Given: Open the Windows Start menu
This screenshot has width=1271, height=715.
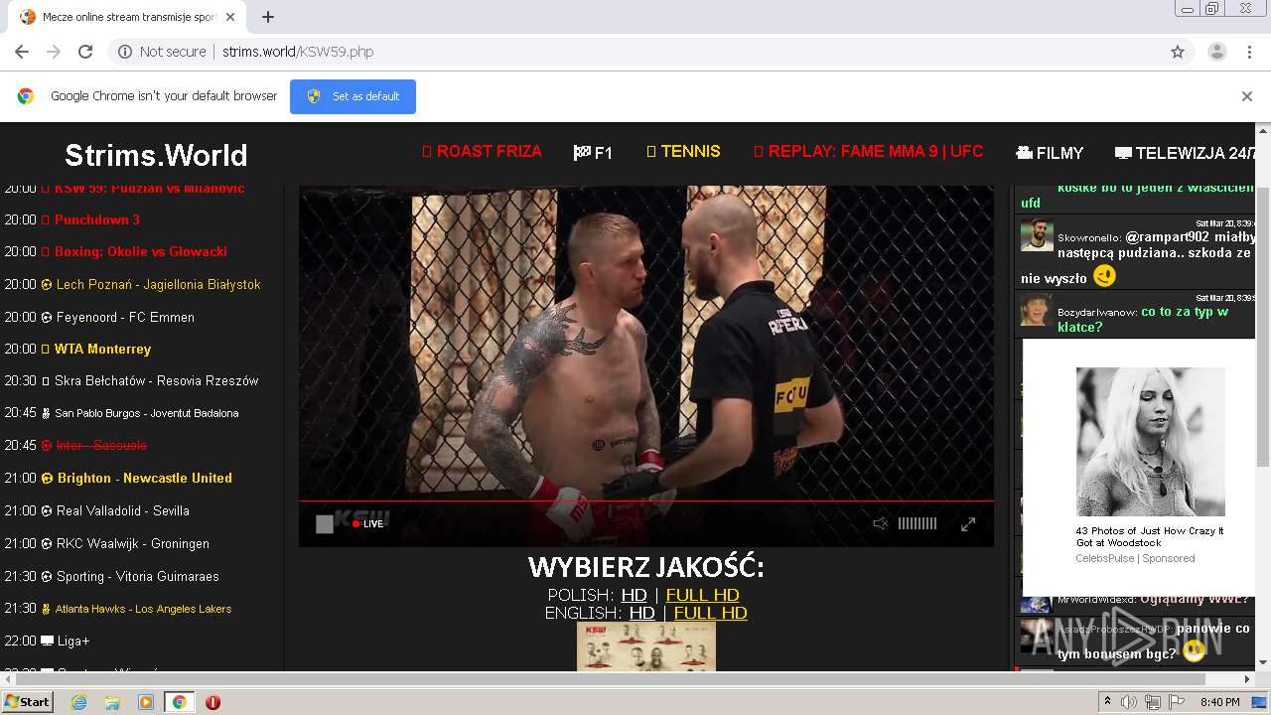Looking at the screenshot, I should click(x=27, y=701).
